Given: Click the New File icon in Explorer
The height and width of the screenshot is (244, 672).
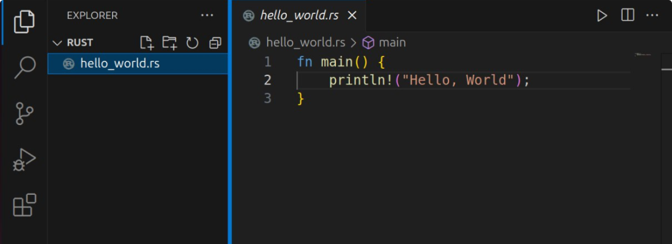Looking at the screenshot, I should click(146, 42).
